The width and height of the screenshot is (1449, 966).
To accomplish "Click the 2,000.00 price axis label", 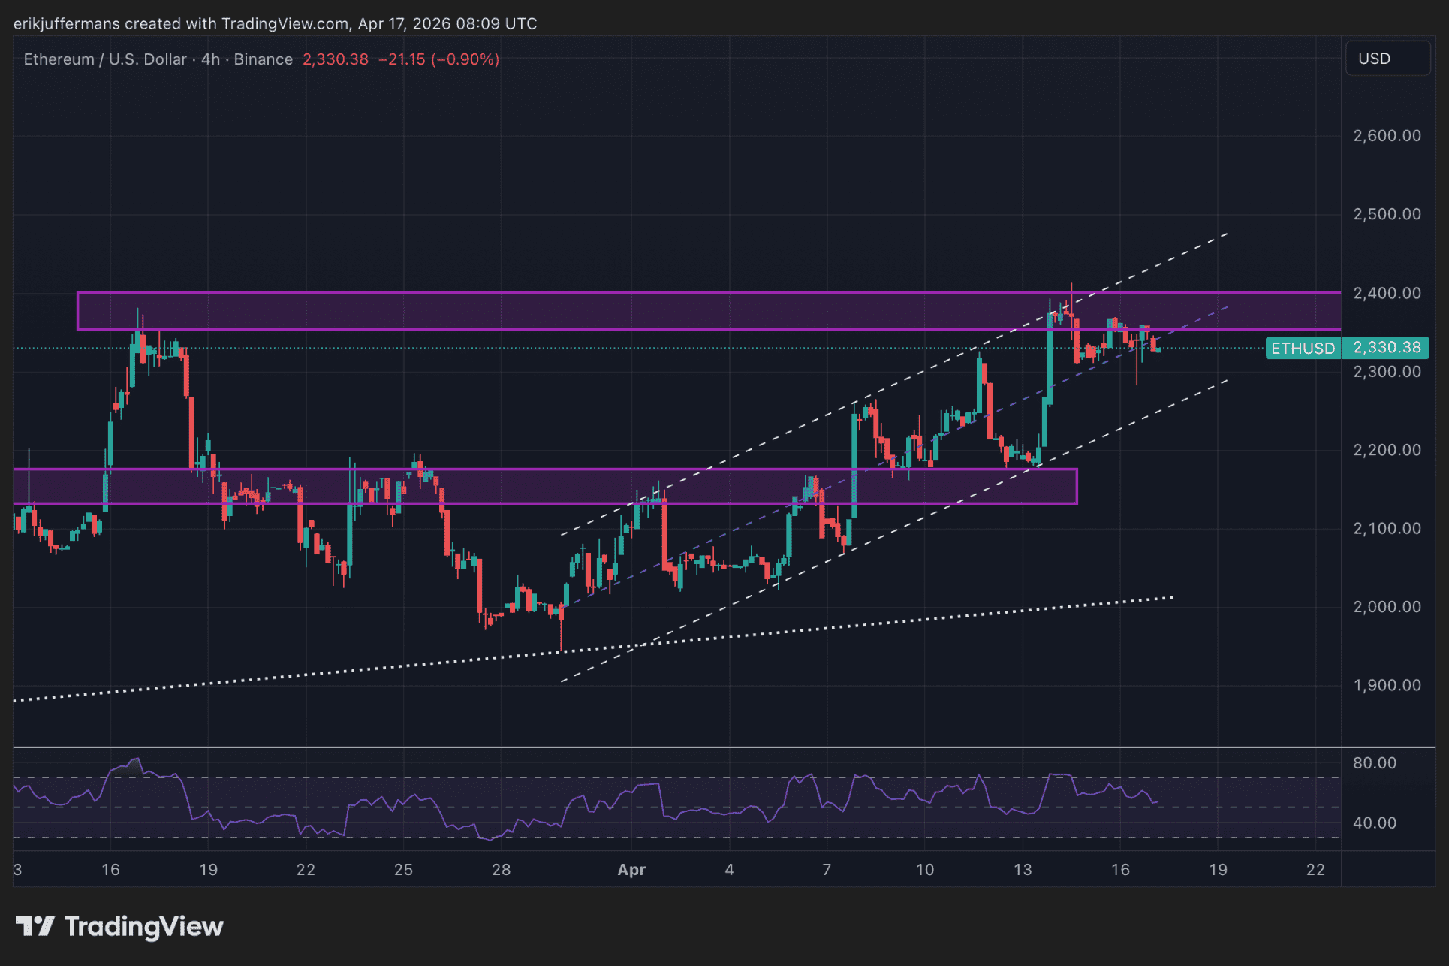I will (1386, 607).
